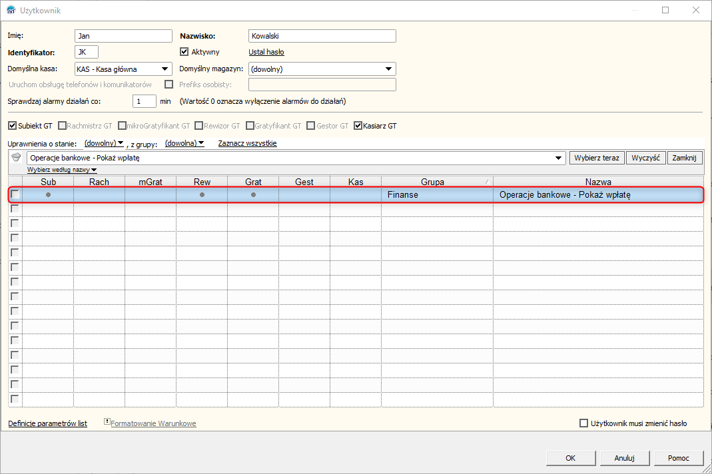Expand Wybierz według nazwy menu

(62, 170)
